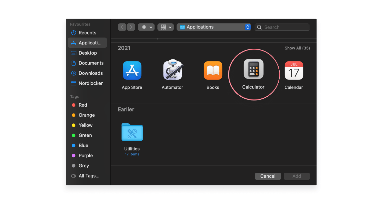The height and width of the screenshot is (204, 382).
Task: Choose the Calculator app icon
Action: click(253, 69)
